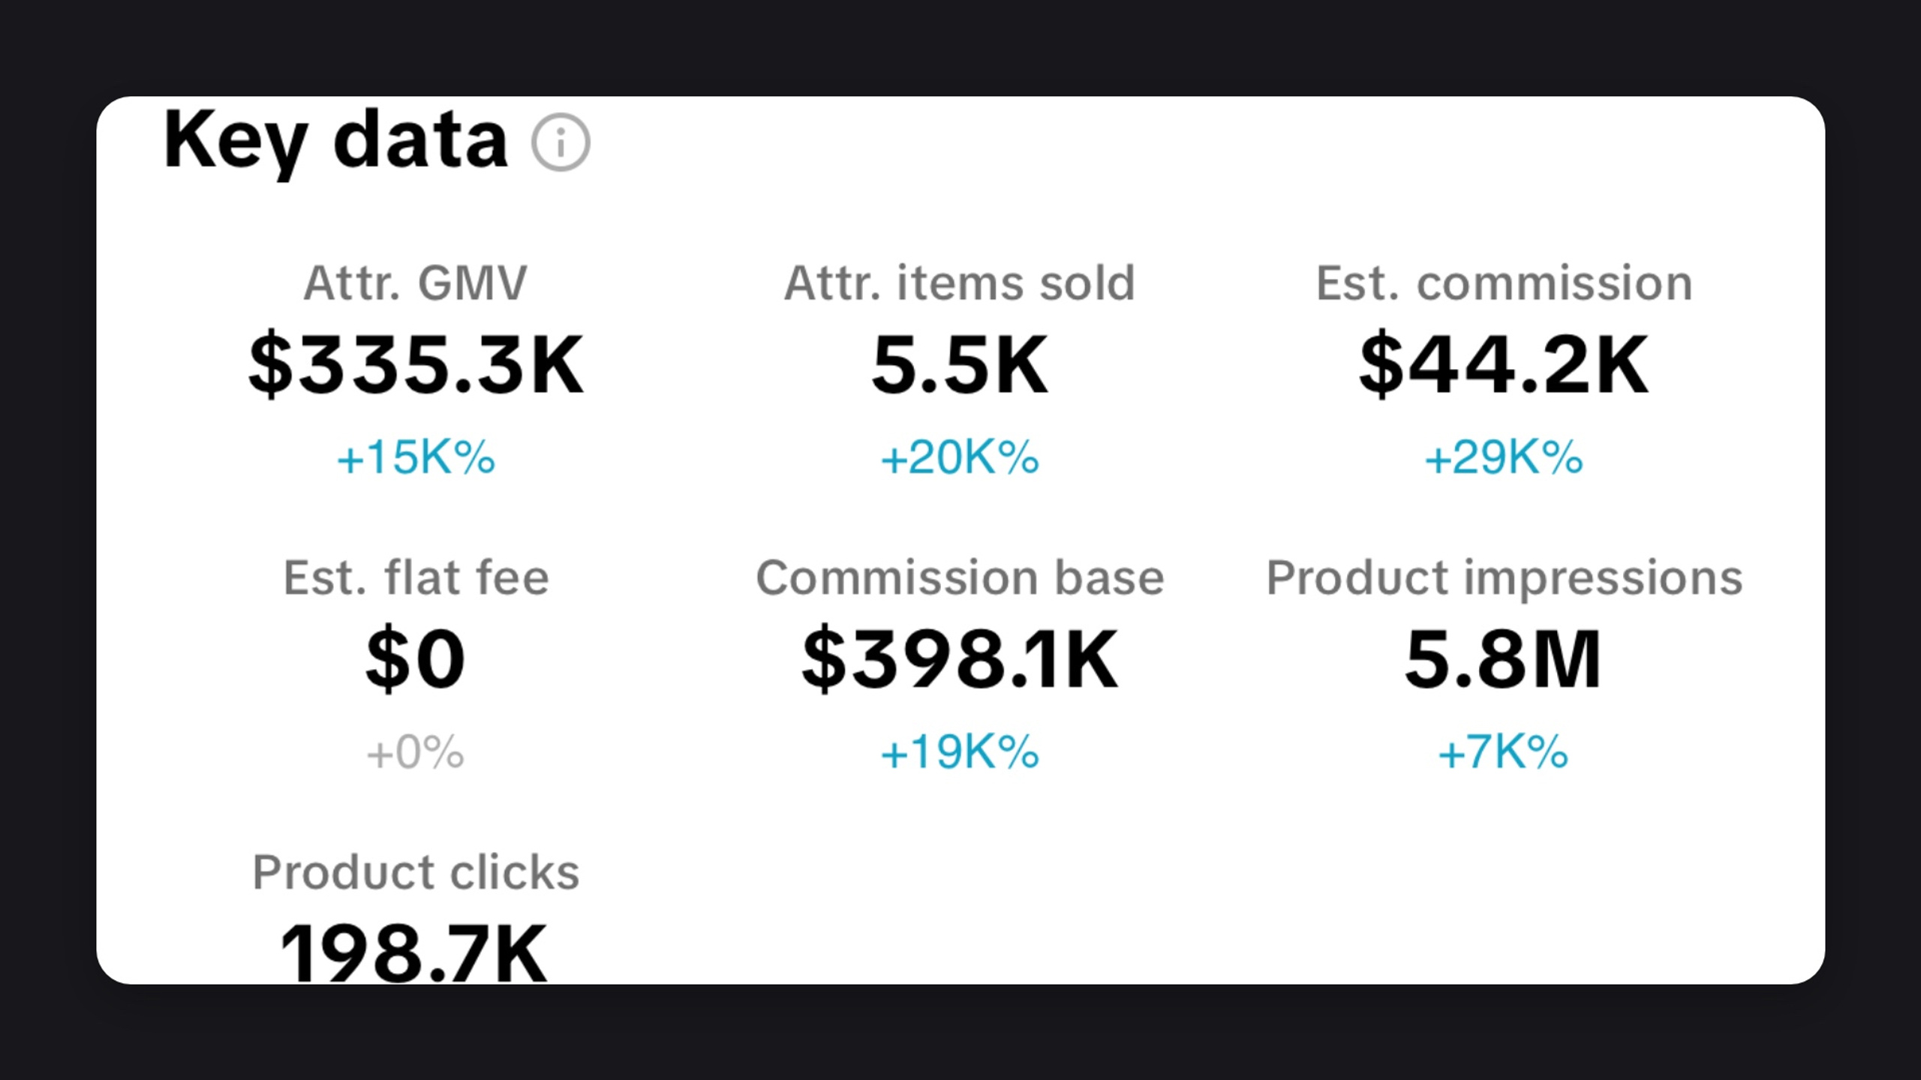This screenshot has width=1921, height=1080.
Task: Open the Attr. items sold 5.5K metric
Action: [x=960, y=364]
